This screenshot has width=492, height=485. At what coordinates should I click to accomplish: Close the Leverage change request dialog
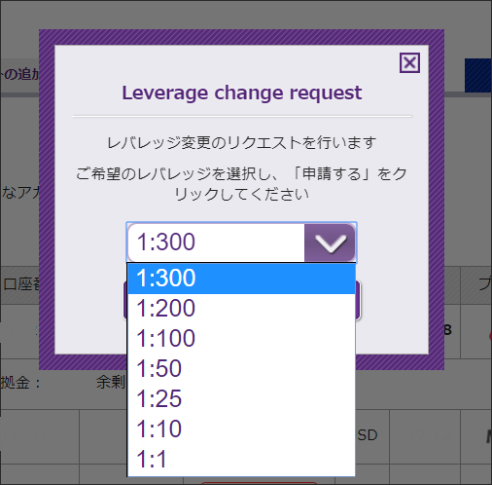[409, 62]
